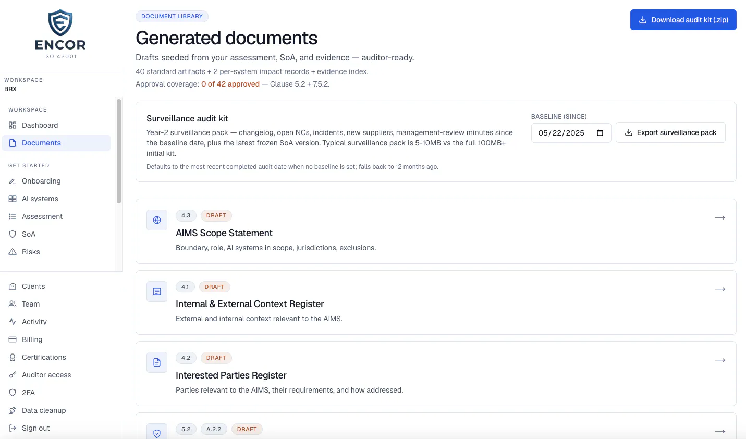746x439 pixels.
Task: Export surveillance pack
Action: (670, 132)
